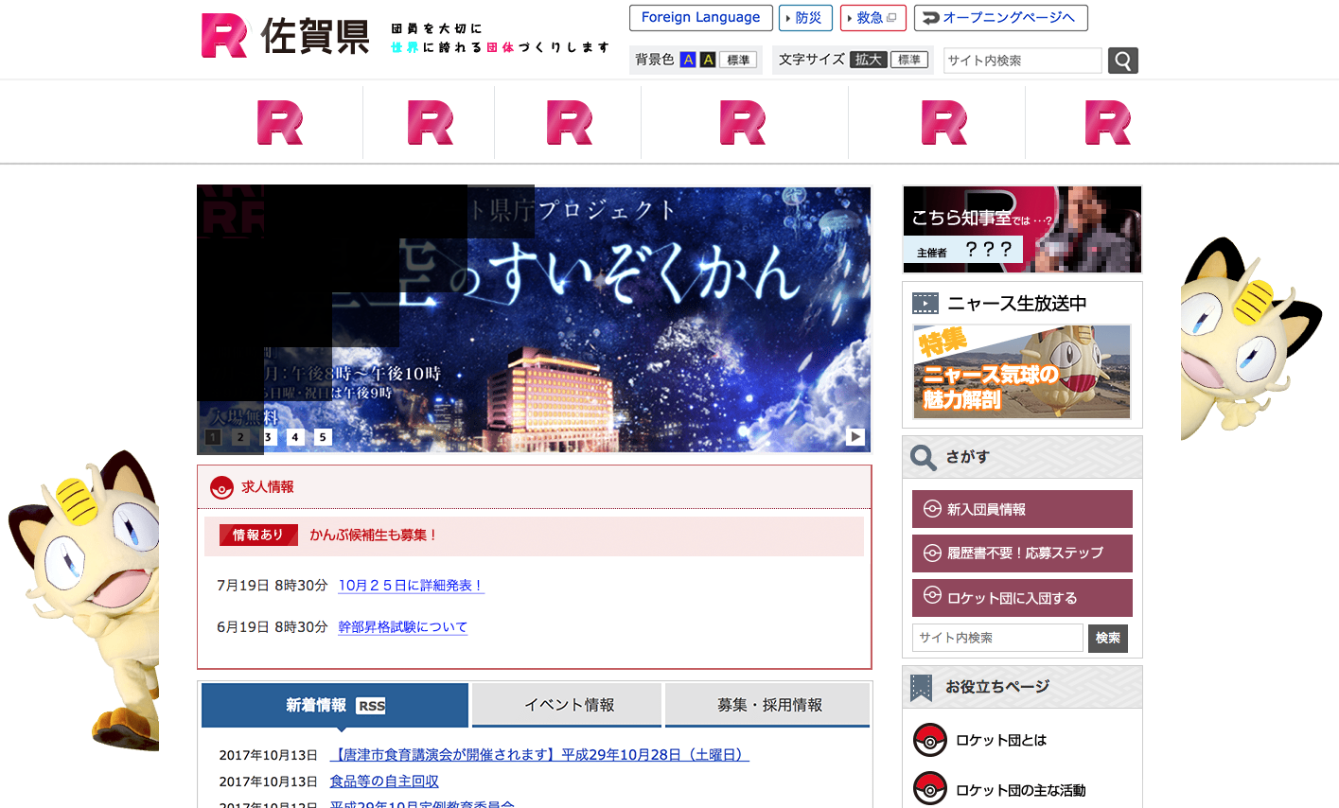
Task: Select the blue background color option
Action: click(688, 60)
